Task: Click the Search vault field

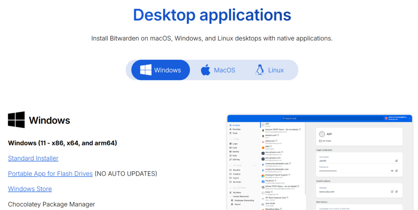Action: [294, 118]
